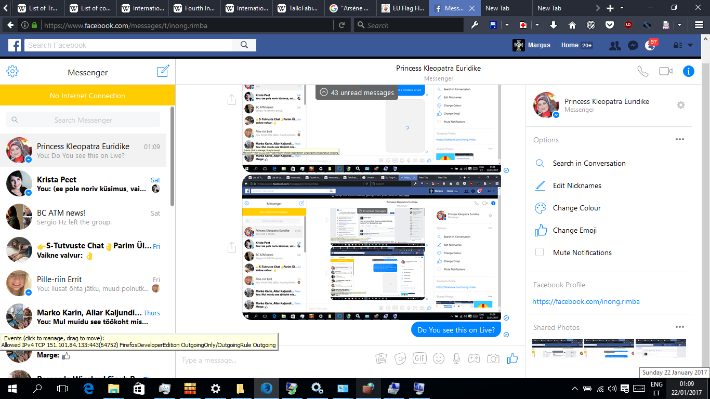This screenshot has width=710, height=399.
Task: Click the PDF extension toolbar icon
Action: pyautogui.click(x=666, y=25)
